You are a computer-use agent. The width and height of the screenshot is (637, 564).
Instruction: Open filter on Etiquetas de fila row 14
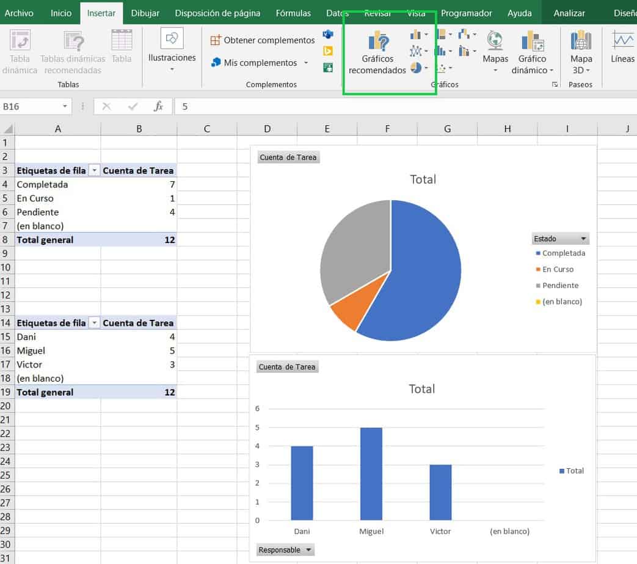(x=94, y=323)
